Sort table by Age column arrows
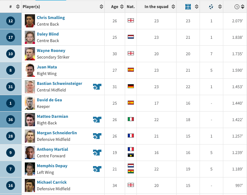This screenshot has height=195, width=247. [122, 7]
